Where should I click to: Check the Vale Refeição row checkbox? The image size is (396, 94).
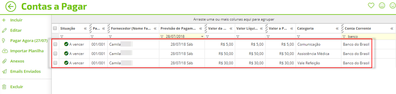55,63
